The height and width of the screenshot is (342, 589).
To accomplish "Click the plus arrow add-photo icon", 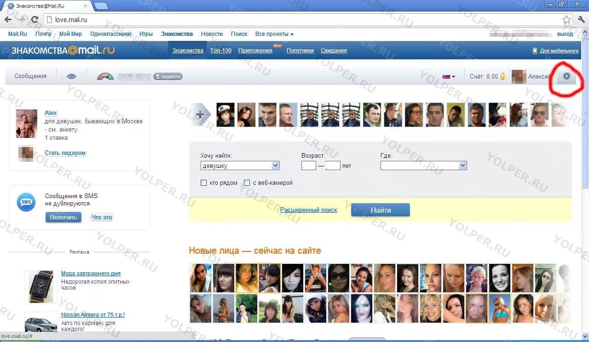I will tap(200, 114).
